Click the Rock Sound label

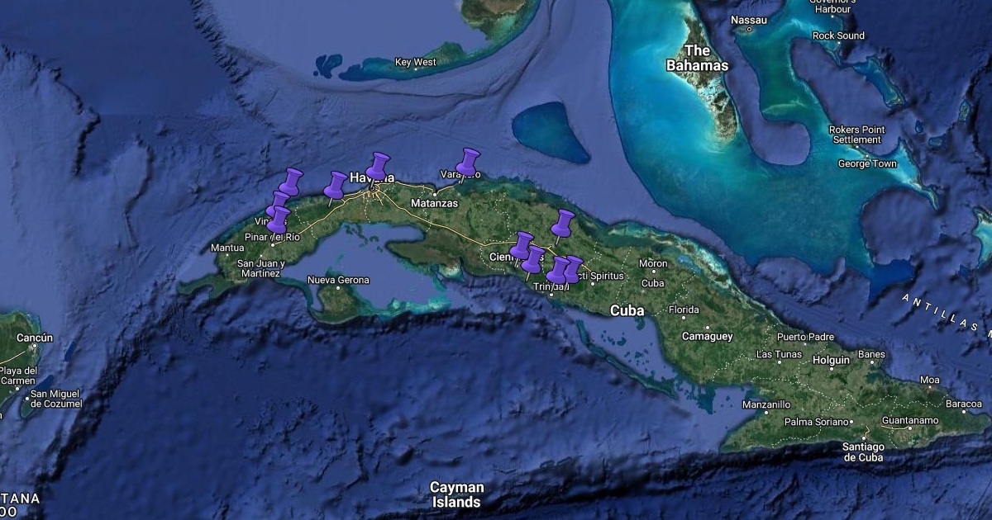(x=838, y=35)
